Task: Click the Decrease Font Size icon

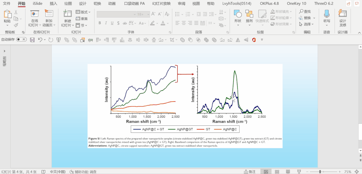Action: pos(160,14)
